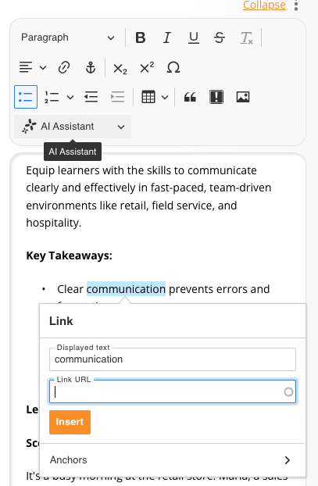Viewport: 318px width, 486px height.
Task: Open the Paragraph style dropdown
Action: [68, 38]
